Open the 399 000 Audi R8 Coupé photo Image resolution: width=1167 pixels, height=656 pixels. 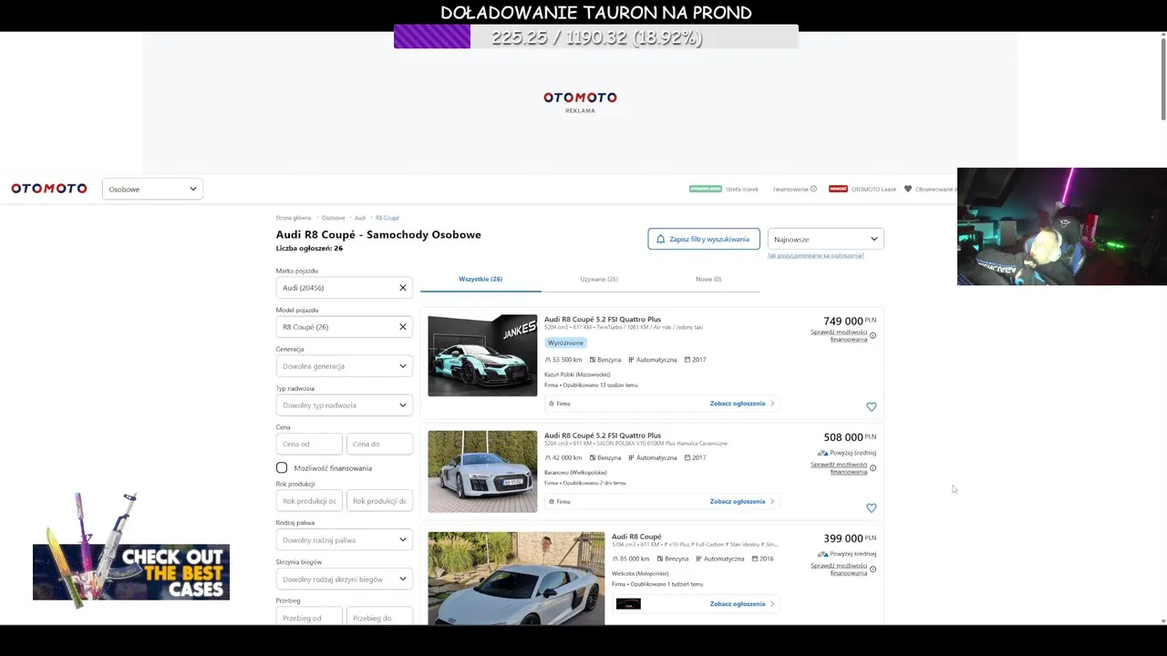pyautogui.click(x=516, y=579)
